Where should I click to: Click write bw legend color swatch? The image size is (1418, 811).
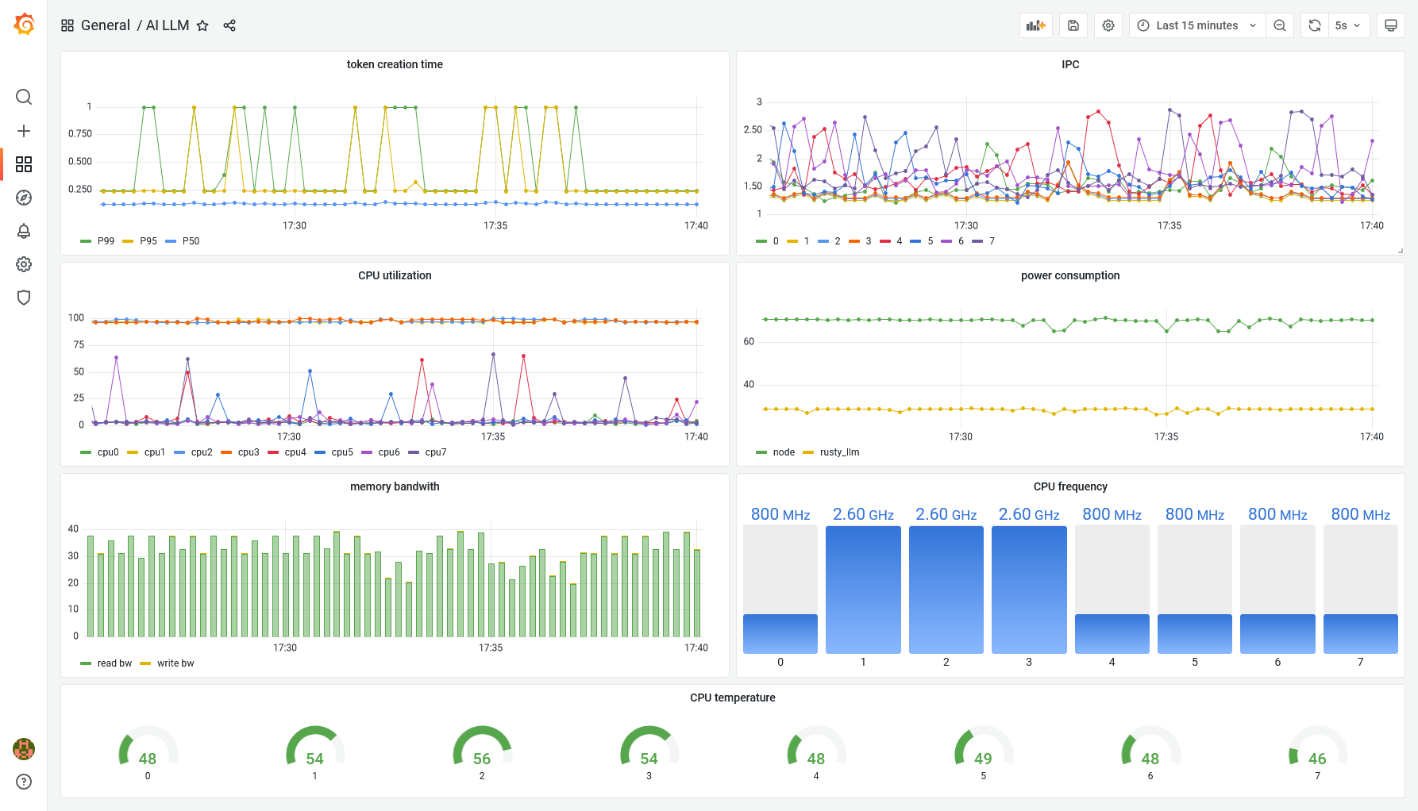145,663
